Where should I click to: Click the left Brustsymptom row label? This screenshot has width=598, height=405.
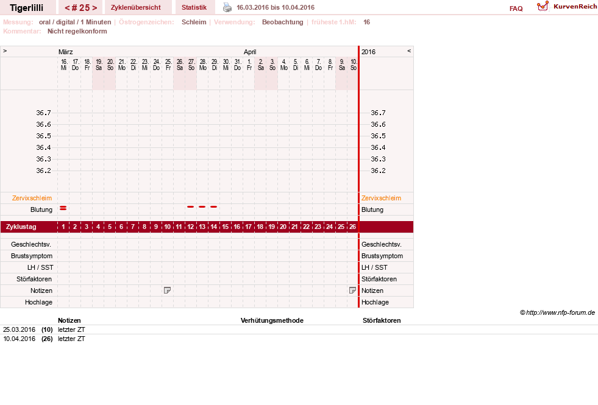32,256
